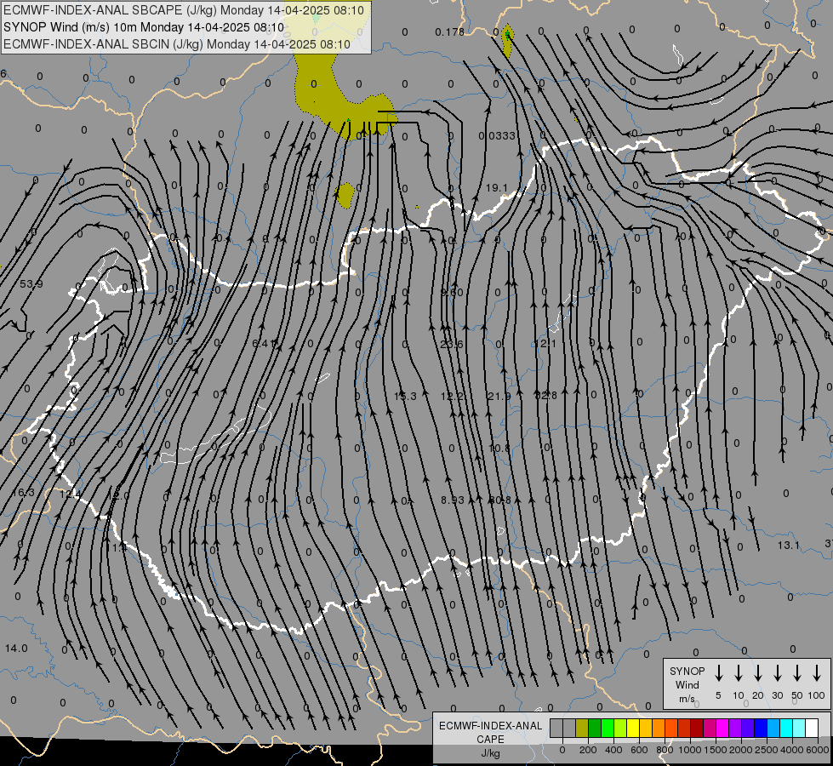Click the map value 12.1
Screen dimensions: 833x766
(545, 343)
